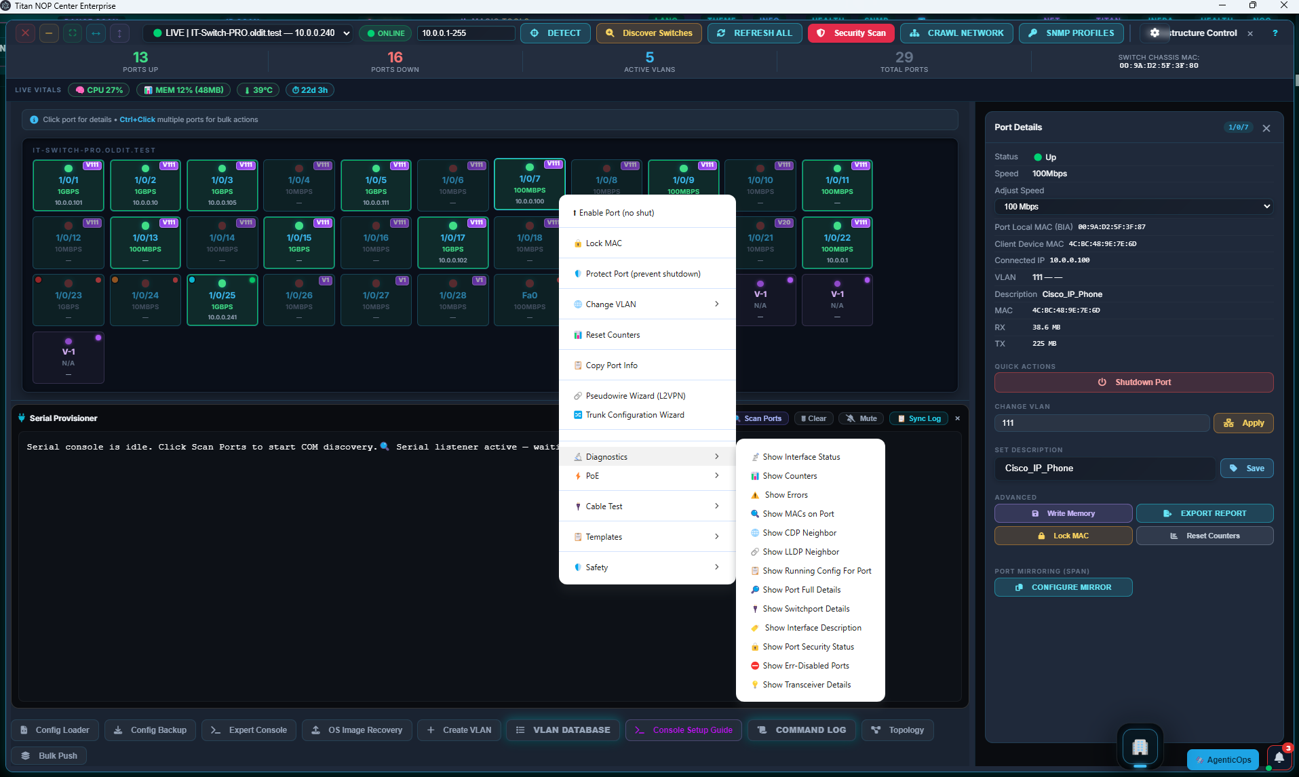Choose Reset Counters in the context menu
1299x777 pixels.
(647, 335)
